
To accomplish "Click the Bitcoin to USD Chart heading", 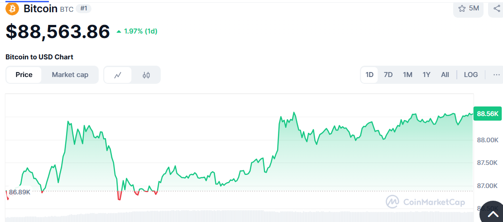I will click(x=39, y=57).
